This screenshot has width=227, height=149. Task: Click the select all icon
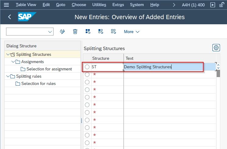pyautogui.click(x=88, y=32)
